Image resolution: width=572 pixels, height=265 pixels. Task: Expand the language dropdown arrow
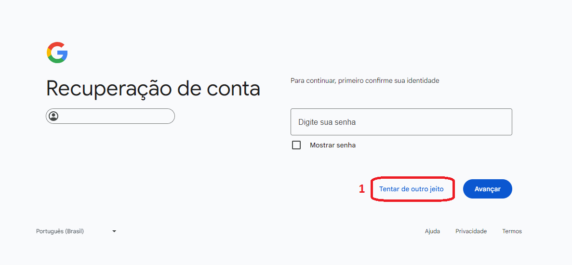[114, 231]
